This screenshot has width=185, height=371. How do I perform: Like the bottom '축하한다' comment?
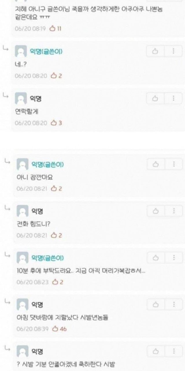tap(156, 352)
